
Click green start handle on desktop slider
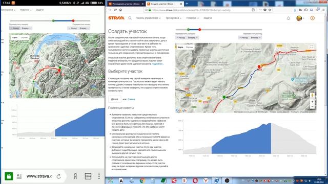pos(188,30)
